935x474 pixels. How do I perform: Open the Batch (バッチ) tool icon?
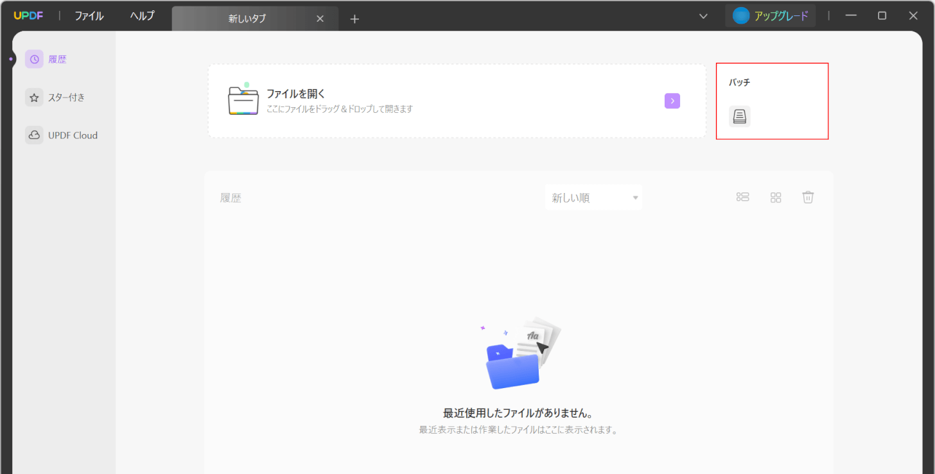point(740,116)
